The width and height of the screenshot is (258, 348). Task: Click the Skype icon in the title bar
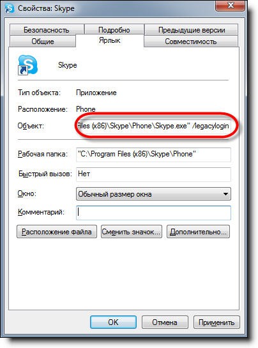coord(10,8)
